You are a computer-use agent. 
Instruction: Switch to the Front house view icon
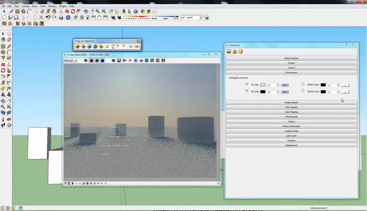point(88,17)
